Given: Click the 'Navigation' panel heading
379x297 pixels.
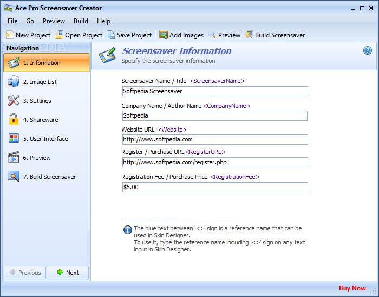Looking at the screenshot, I should coord(23,48).
